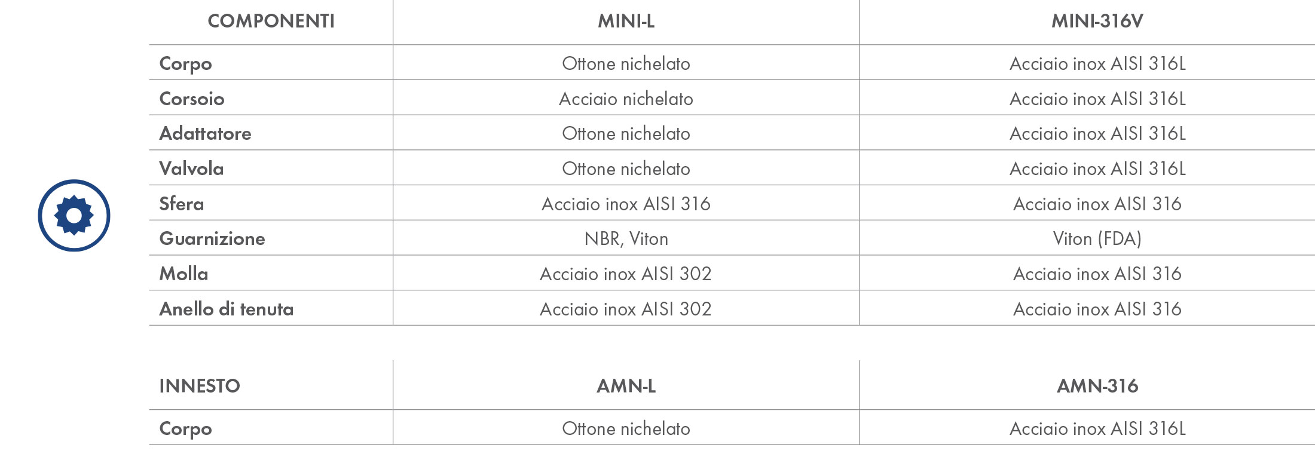Screen dimensions: 1315x466
Task: Select the Viton (FDA) cell
Action: tap(1097, 239)
